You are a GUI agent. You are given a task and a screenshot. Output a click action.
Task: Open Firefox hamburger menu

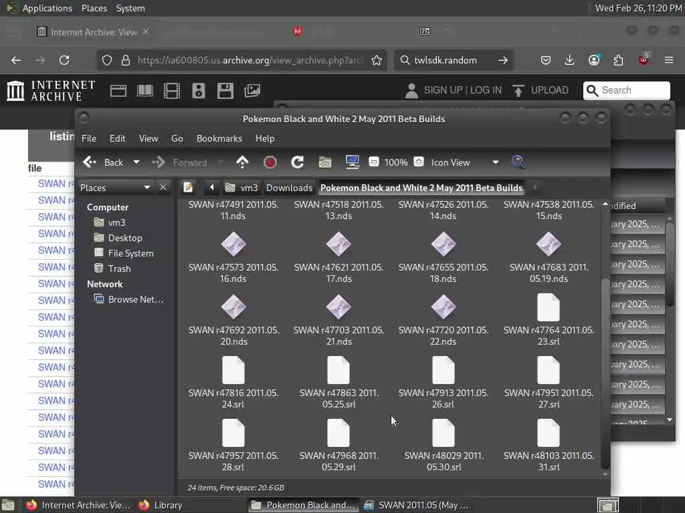tap(669, 60)
